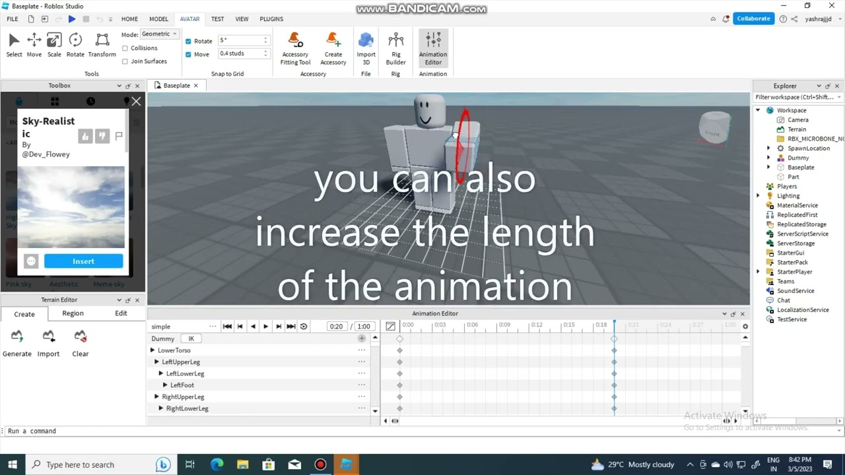Toggle animation looping
This screenshot has width=845, height=475.
pos(304,327)
